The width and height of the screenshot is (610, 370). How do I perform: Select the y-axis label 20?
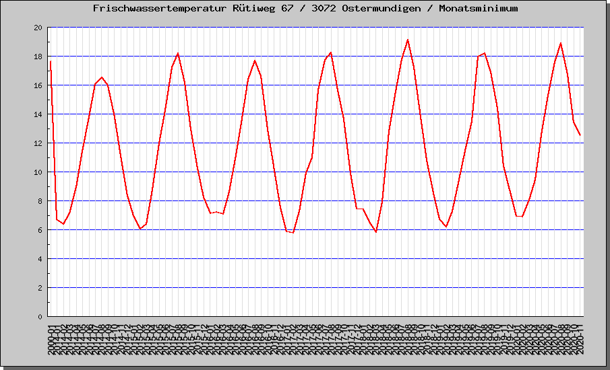tap(38, 28)
